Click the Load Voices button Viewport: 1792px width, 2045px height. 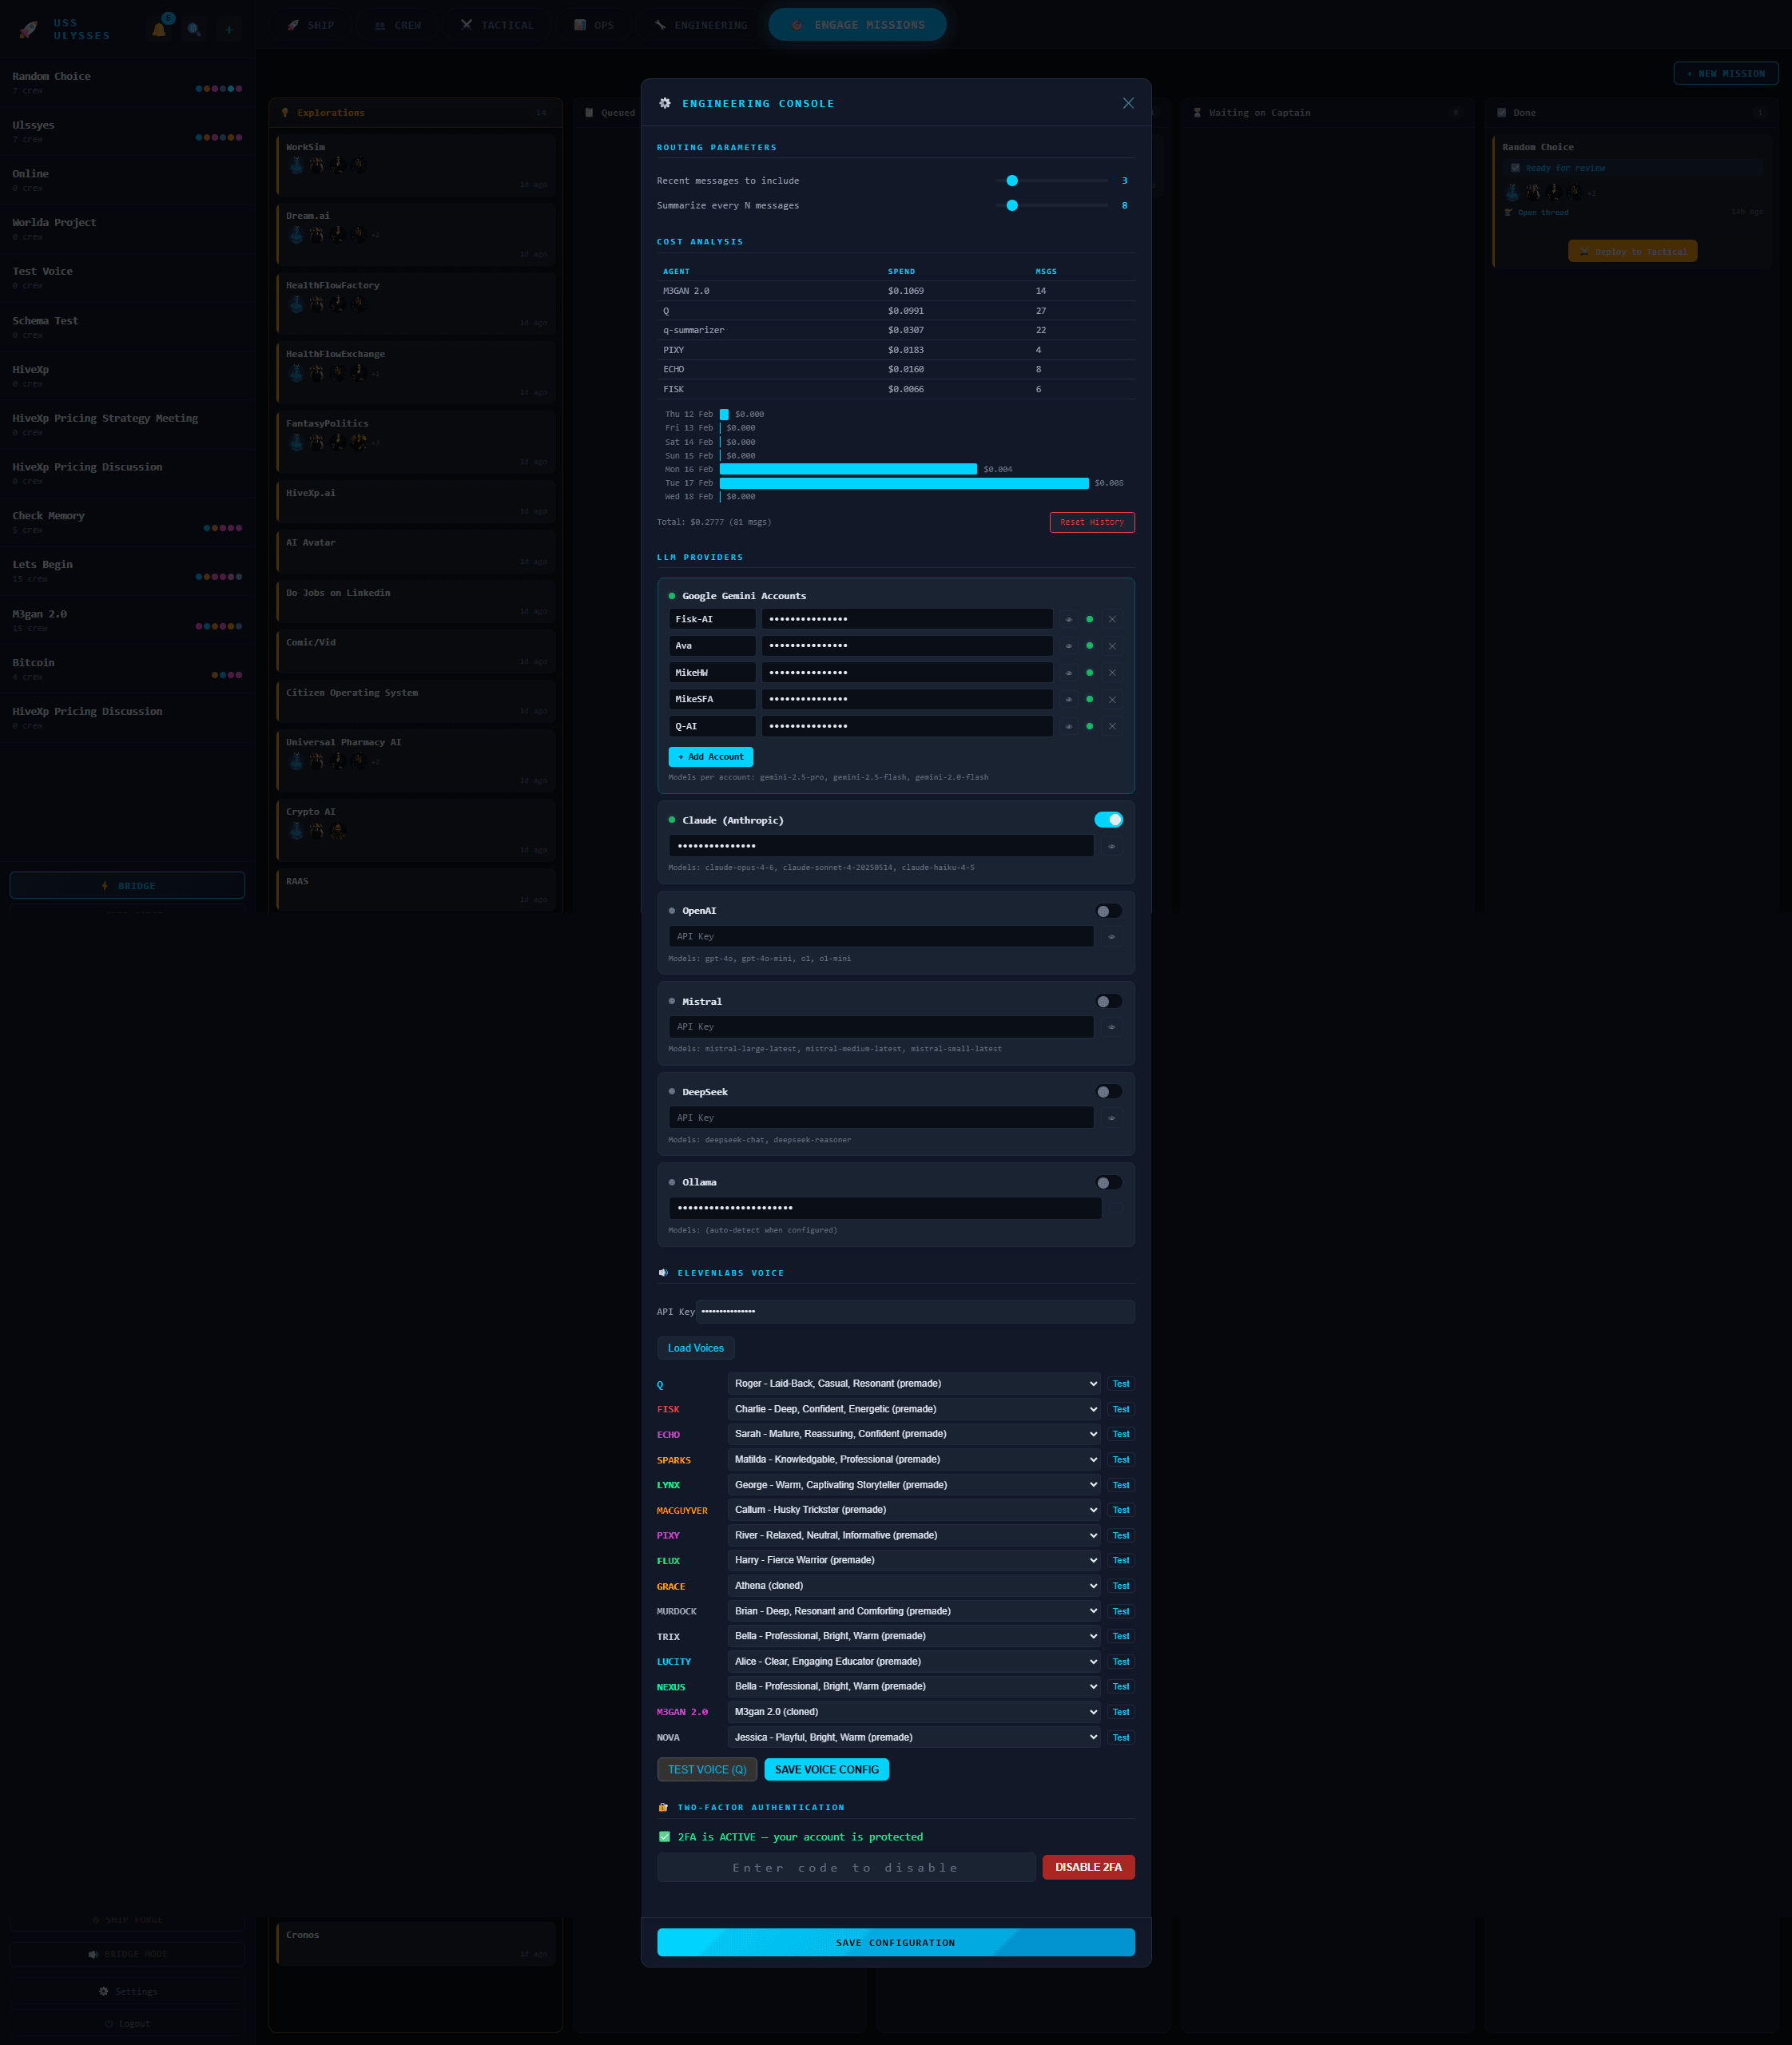tap(695, 1348)
